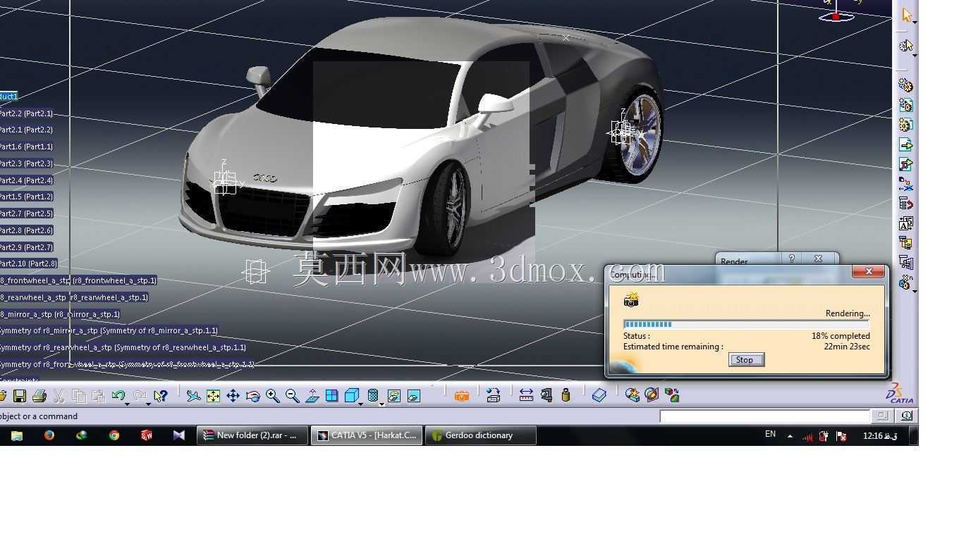Show hidden system tray icons arrow
This screenshot has height=541, width=959.
[790, 436]
